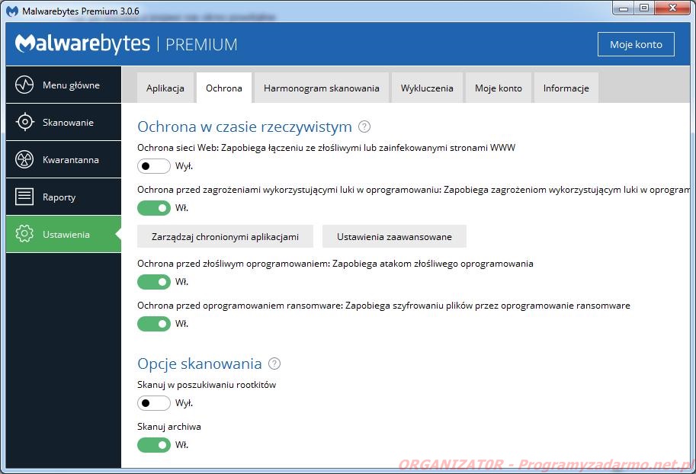Open Kwarantanna sidebar section
The height and width of the screenshot is (474, 696).
tap(63, 159)
